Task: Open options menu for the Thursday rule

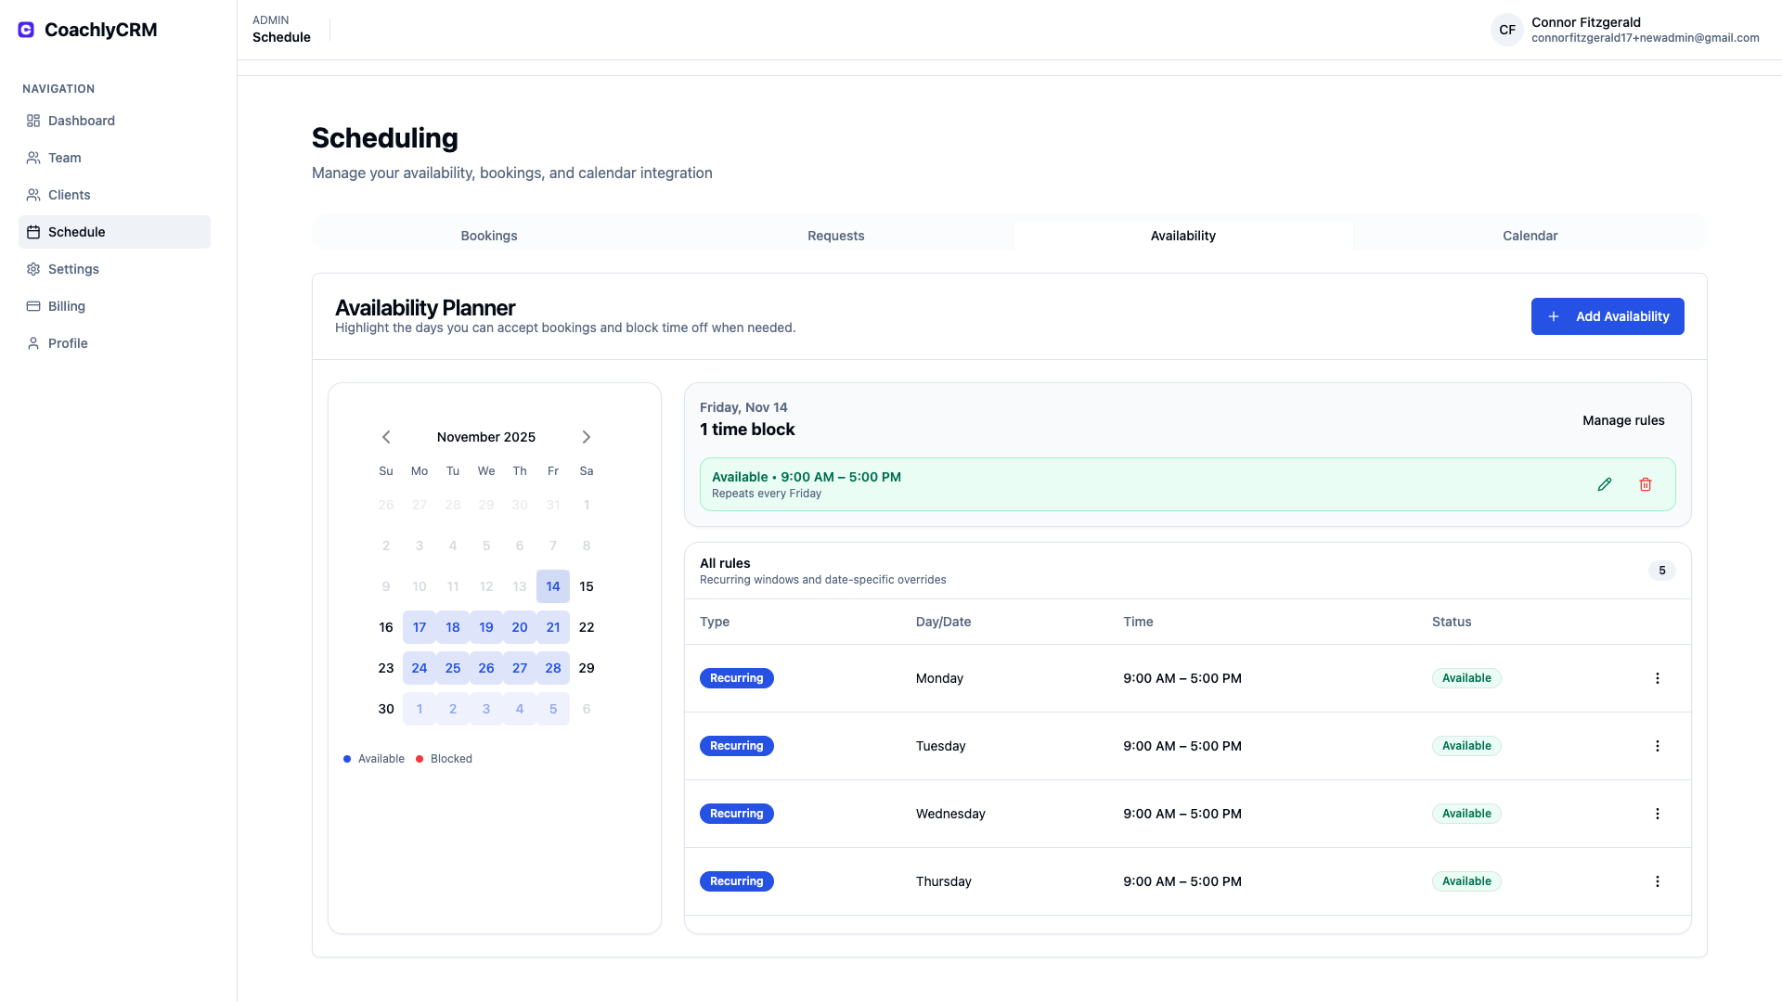Action: [x=1658, y=881]
